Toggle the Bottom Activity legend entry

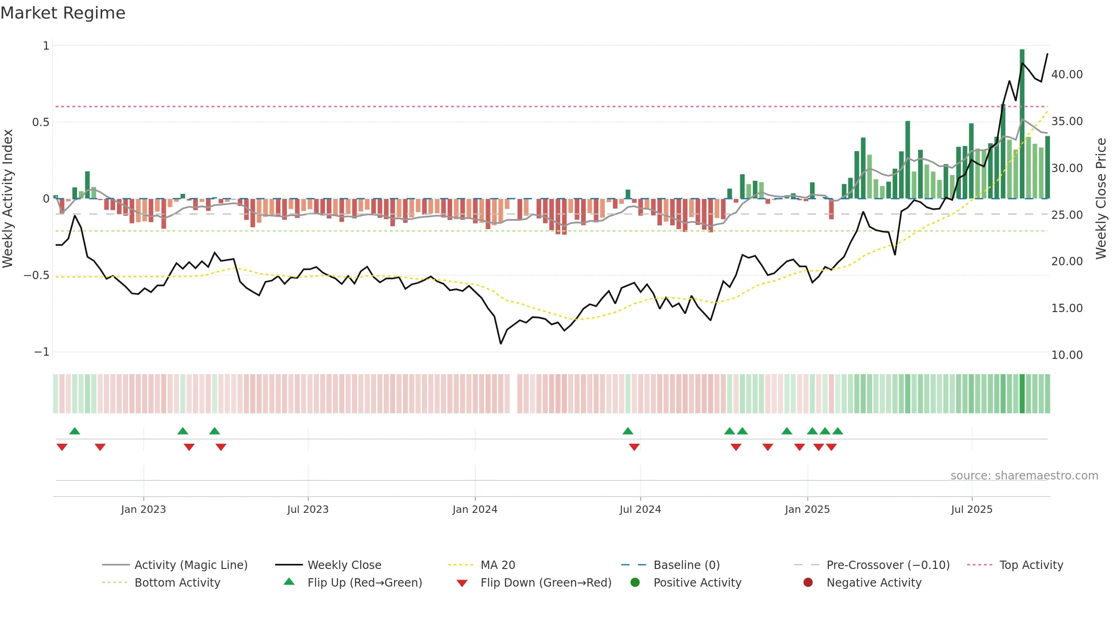pos(161,582)
